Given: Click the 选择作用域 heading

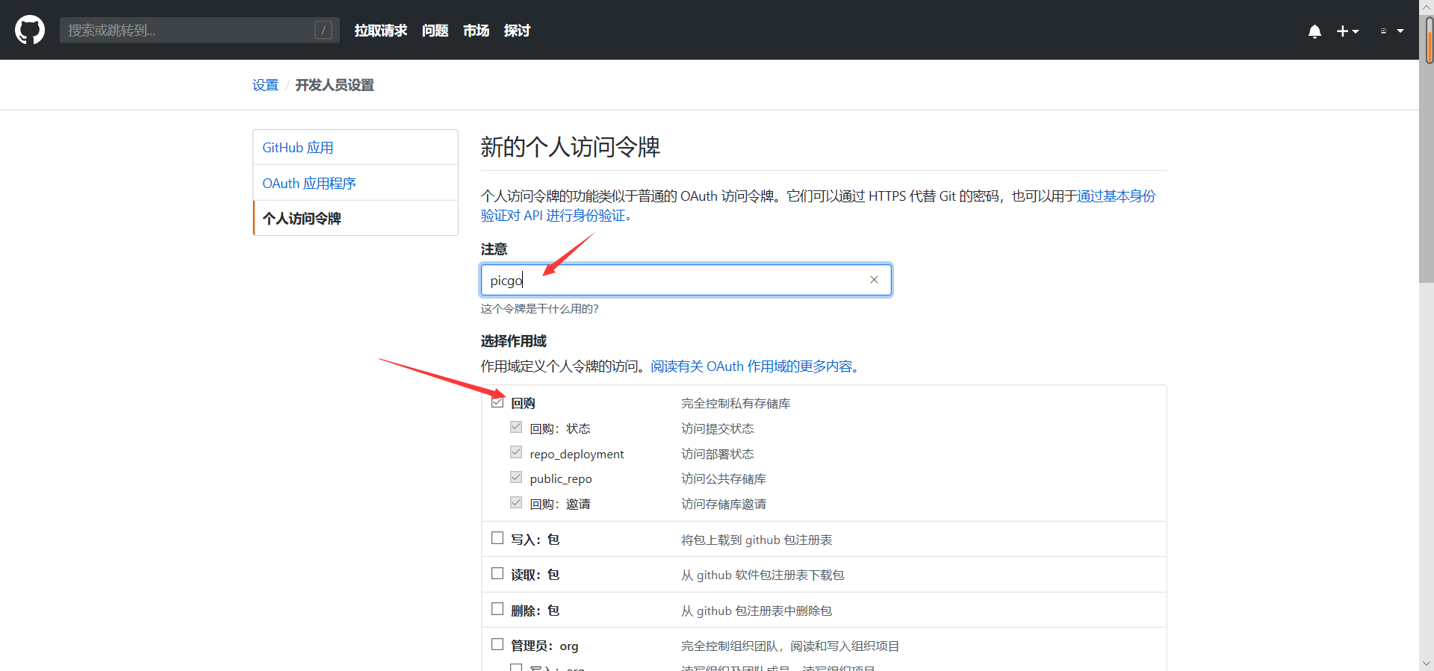Looking at the screenshot, I should point(514,341).
